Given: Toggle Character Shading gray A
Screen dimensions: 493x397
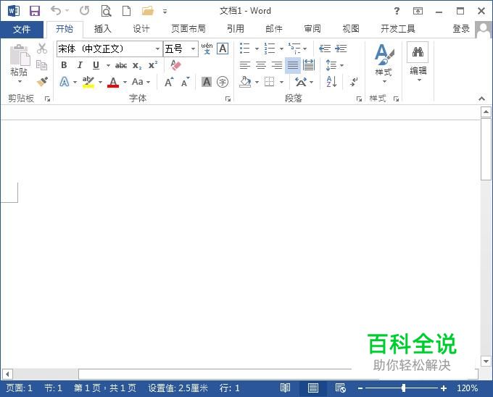Looking at the screenshot, I should pyautogui.click(x=207, y=82).
